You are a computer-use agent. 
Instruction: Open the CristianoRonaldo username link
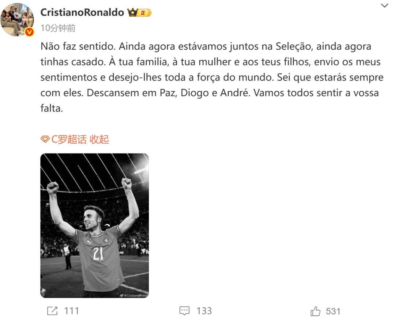click(82, 12)
